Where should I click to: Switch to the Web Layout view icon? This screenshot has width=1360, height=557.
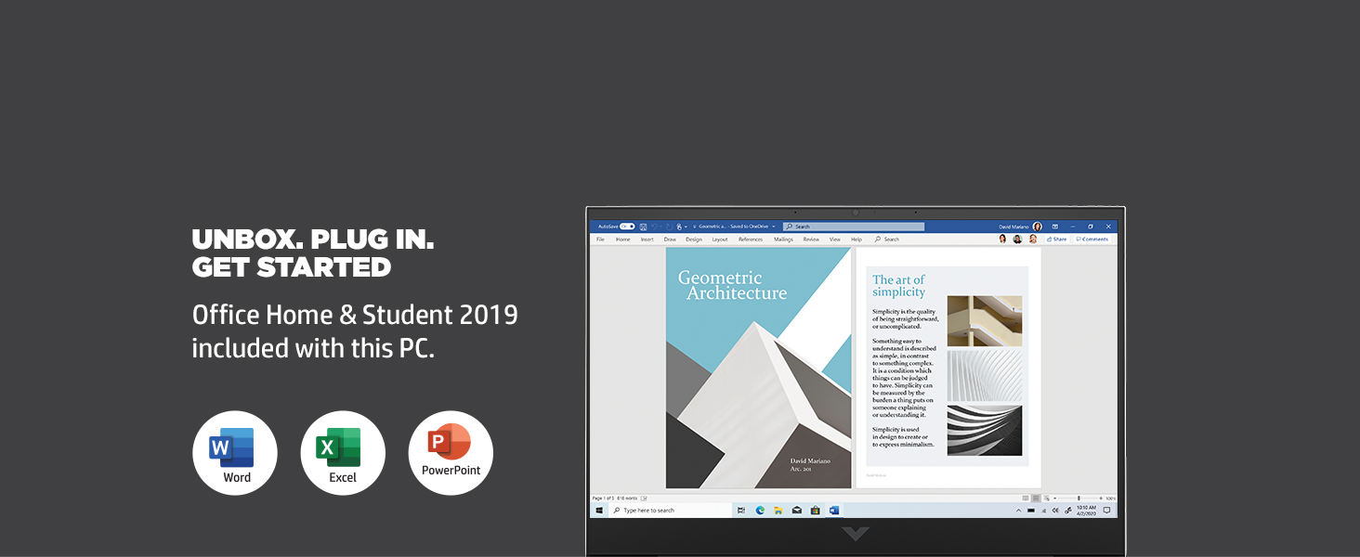point(1047,499)
